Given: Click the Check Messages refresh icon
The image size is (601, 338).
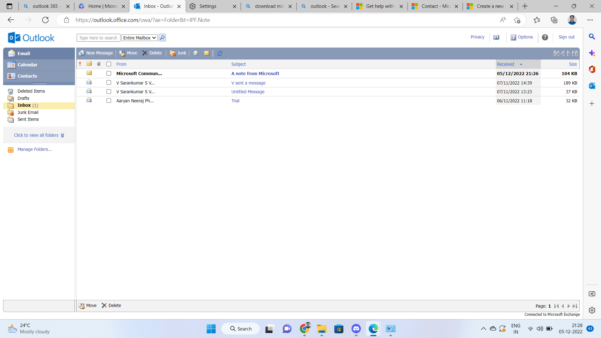Looking at the screenshot, I should (x=220, y=53).
